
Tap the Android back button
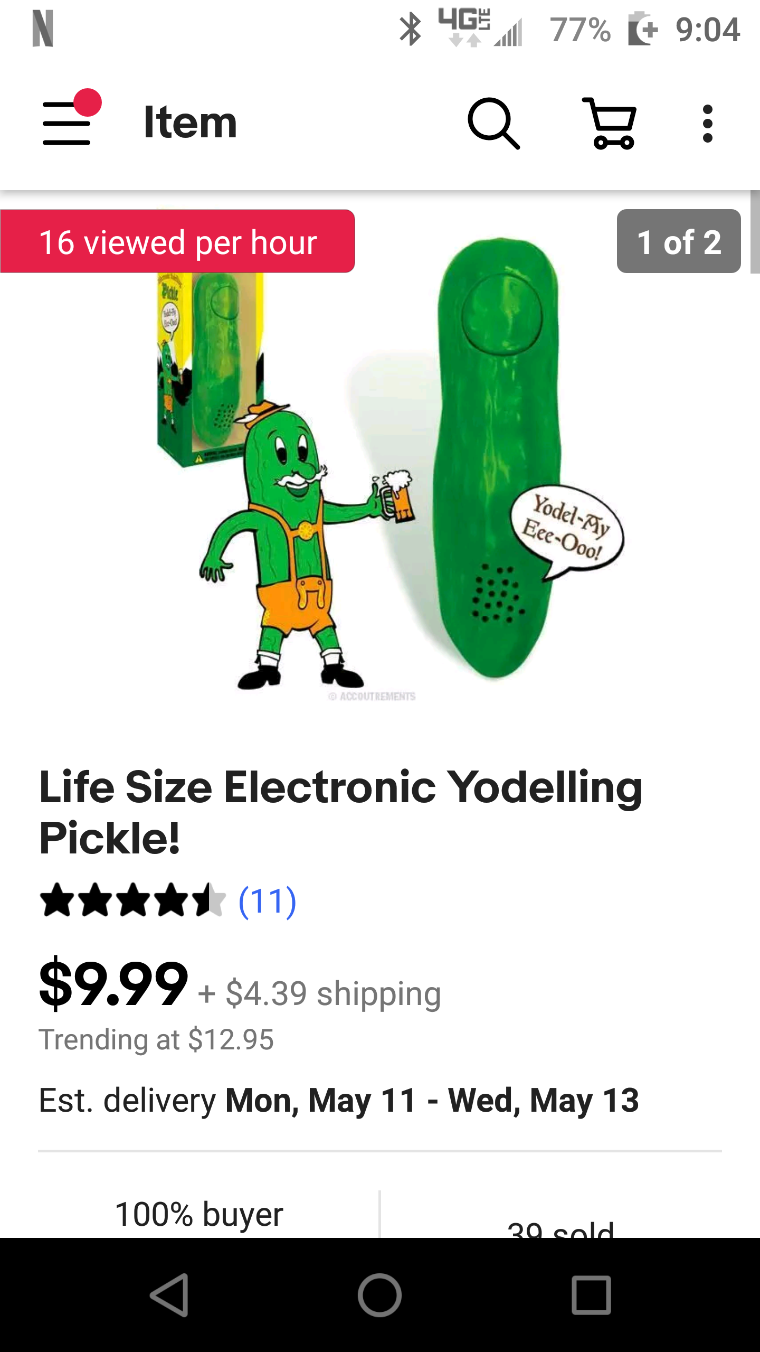point(170,1295)
